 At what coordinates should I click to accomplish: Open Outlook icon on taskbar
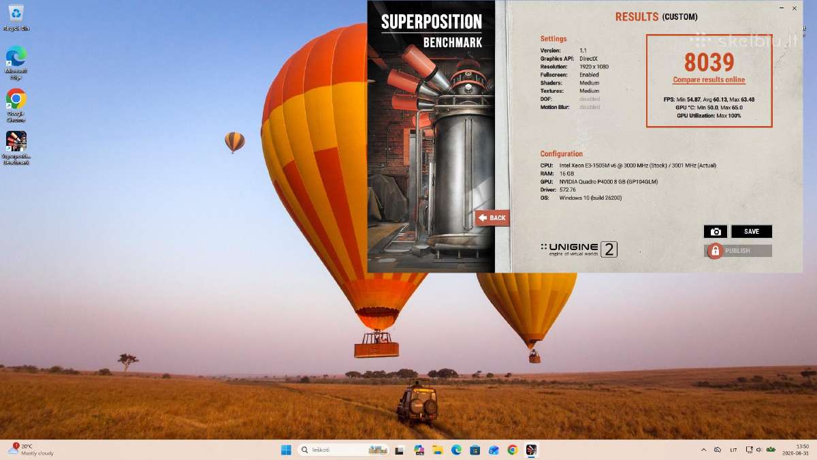[x=494, y=450]
